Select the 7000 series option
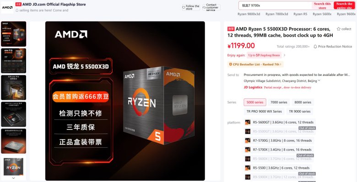Image resolution: width=357 pixels, height=182 pixels. point(279,102)
